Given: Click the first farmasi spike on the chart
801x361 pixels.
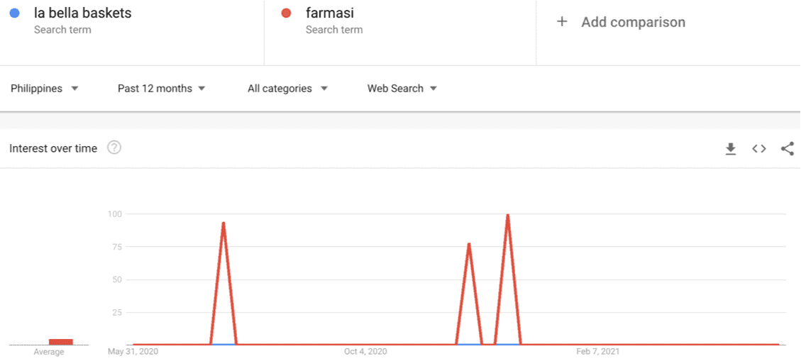Looking at the screenshot, I should tap(223, 223).
